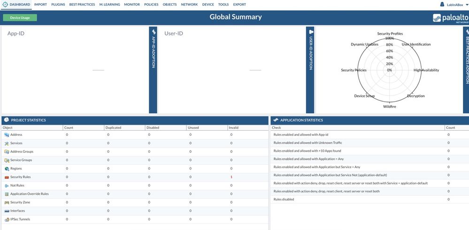Click the Services row icon
Viewport: 469px width, 230px height.
[x=7, y=143]
